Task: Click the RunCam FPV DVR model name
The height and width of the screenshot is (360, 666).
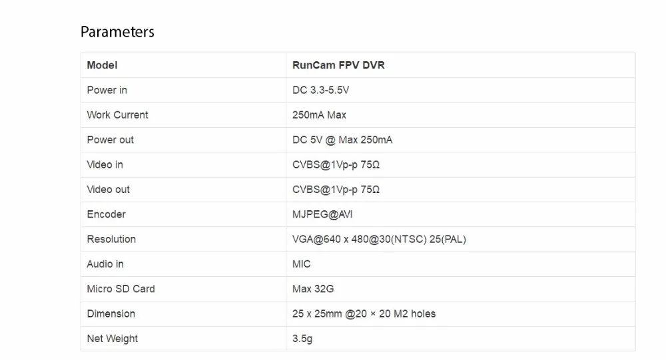Action: [x=338, y=65]
